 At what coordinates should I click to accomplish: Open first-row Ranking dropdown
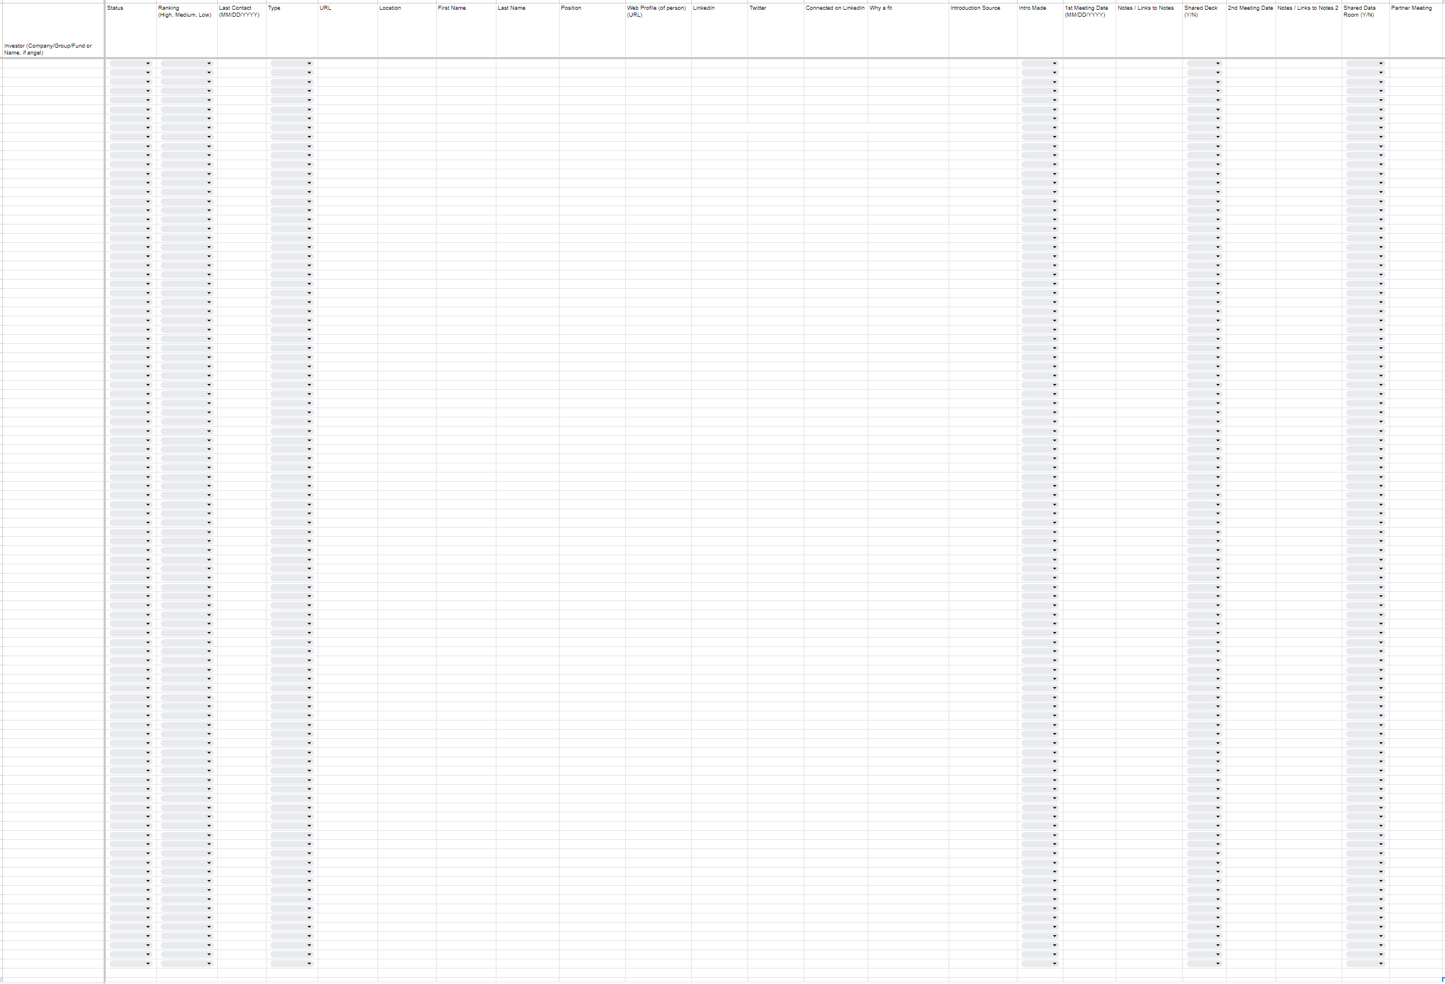click(x=187, y=63)
